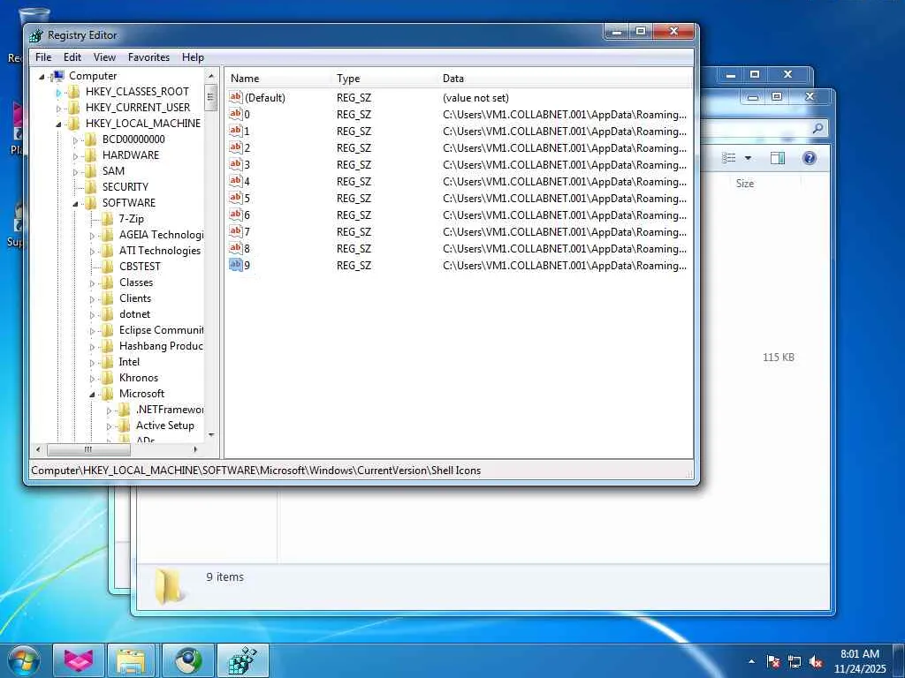Select the highlighted value icon named 9
905x678 pixels.
coord(235,265)
